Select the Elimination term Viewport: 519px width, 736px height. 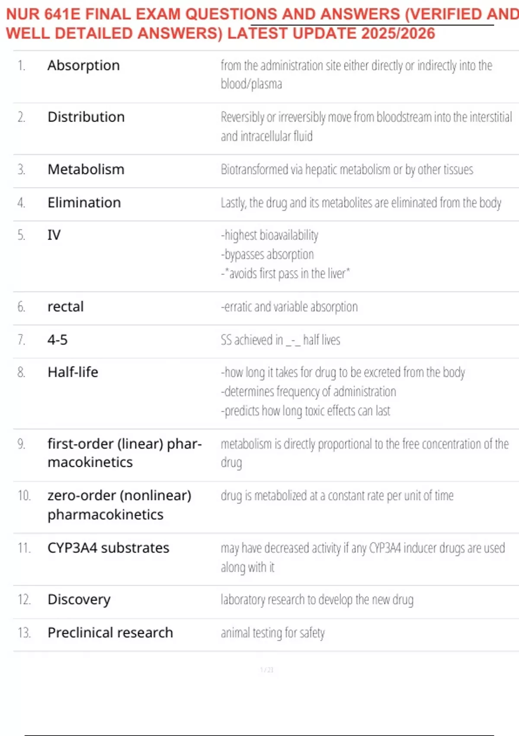(84, 203)
